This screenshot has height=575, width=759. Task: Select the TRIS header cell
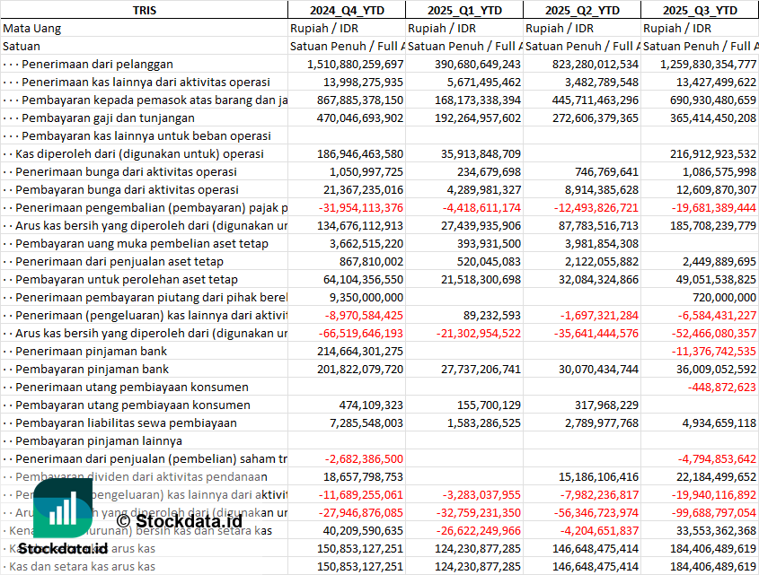pos(145,10)
